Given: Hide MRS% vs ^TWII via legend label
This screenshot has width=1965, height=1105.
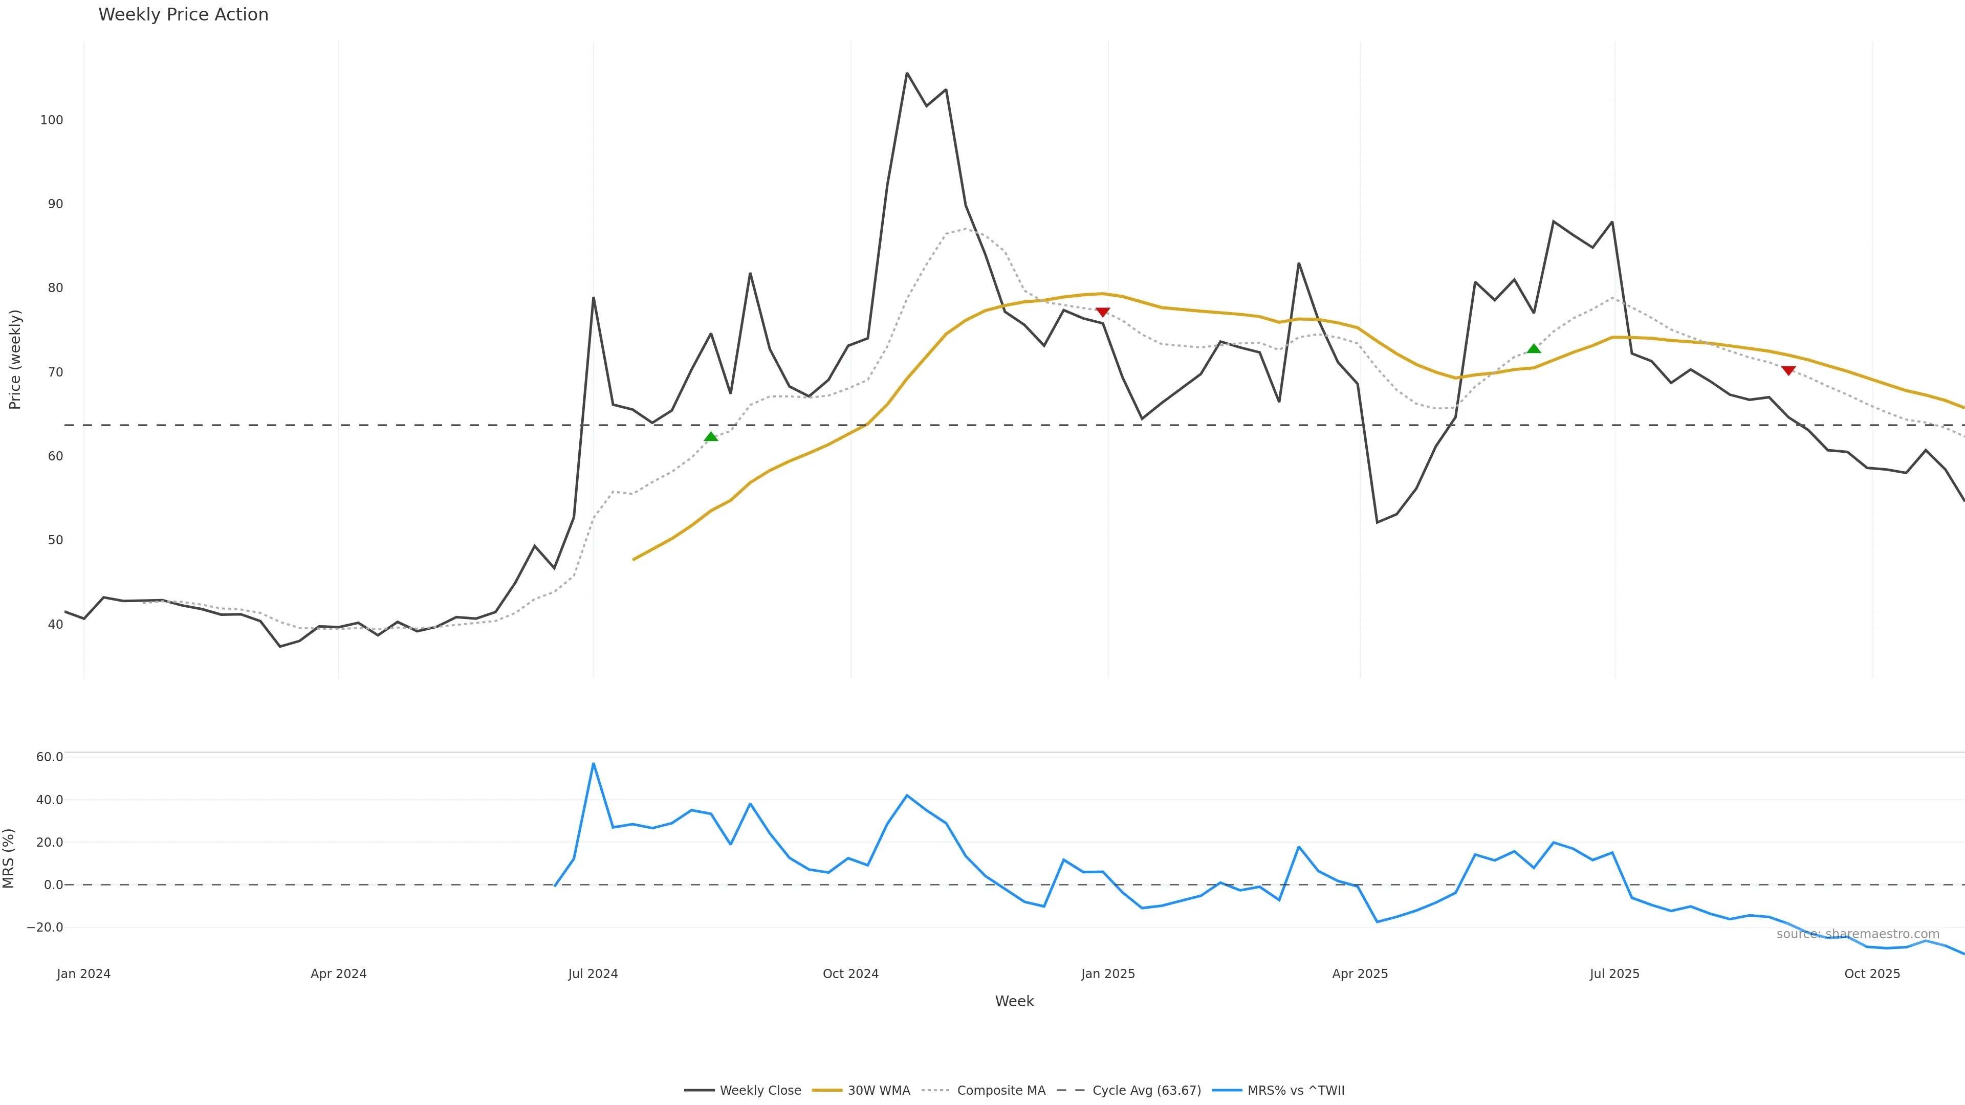Looking at the screenshot, I should (1296, 1091).
